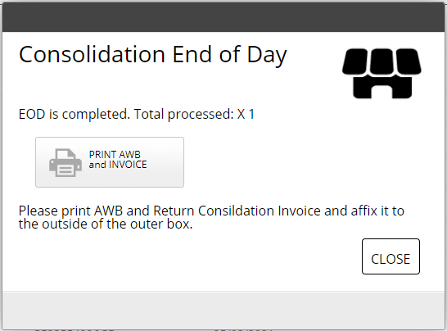Click the black storefront icon

tap(382, 74)
